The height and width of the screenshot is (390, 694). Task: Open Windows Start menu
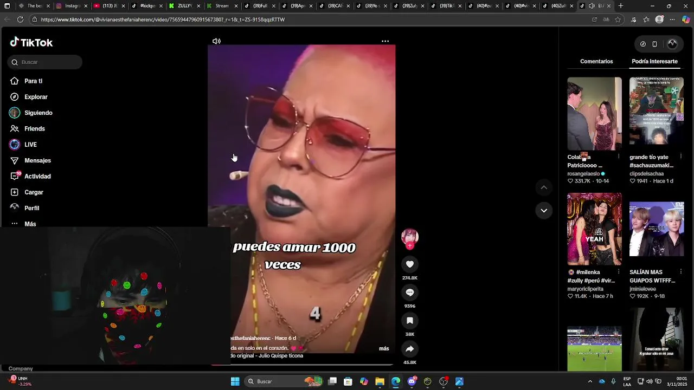(x=235, y=381)
